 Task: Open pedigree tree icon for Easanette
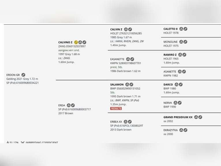click(128, 59)
